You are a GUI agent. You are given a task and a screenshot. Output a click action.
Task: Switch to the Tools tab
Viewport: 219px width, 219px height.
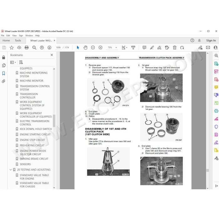click(x=18, y=40)
